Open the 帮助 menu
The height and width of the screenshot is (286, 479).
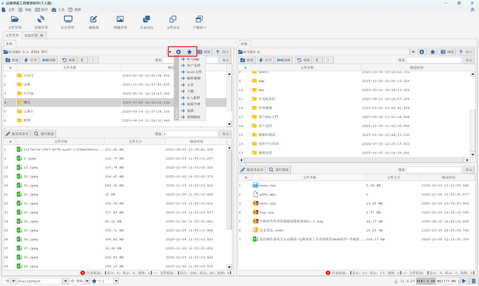click(75, 10)
